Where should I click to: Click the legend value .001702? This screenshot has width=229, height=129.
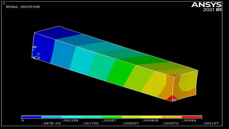coord(90,123)
